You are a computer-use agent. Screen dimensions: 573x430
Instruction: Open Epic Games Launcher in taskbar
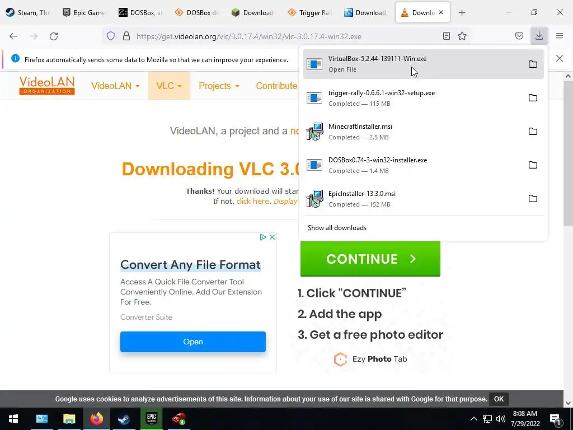tap(151, 419)
